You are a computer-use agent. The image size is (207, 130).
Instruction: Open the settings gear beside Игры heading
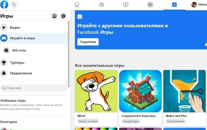(63, 16)
